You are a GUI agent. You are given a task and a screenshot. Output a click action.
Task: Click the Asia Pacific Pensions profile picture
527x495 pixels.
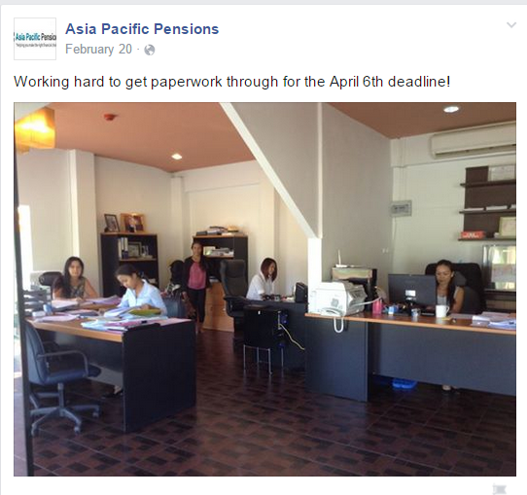coord(35,39)
